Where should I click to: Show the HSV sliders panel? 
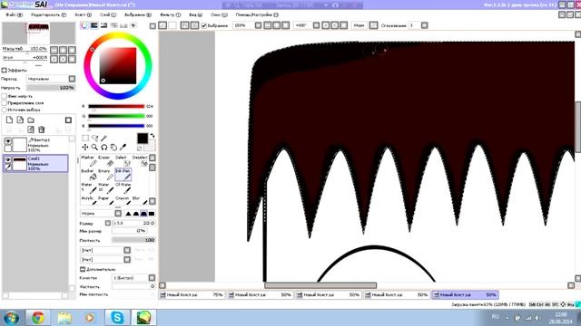pyautogui.click(x=103, y=25)
